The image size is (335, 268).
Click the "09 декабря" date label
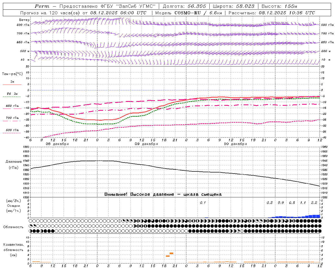click(146, 144)
